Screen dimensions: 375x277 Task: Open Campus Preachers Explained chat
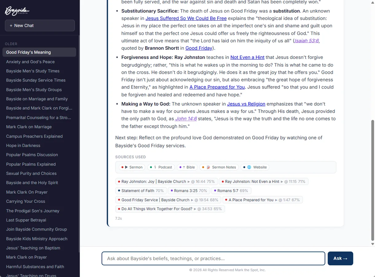39,136
